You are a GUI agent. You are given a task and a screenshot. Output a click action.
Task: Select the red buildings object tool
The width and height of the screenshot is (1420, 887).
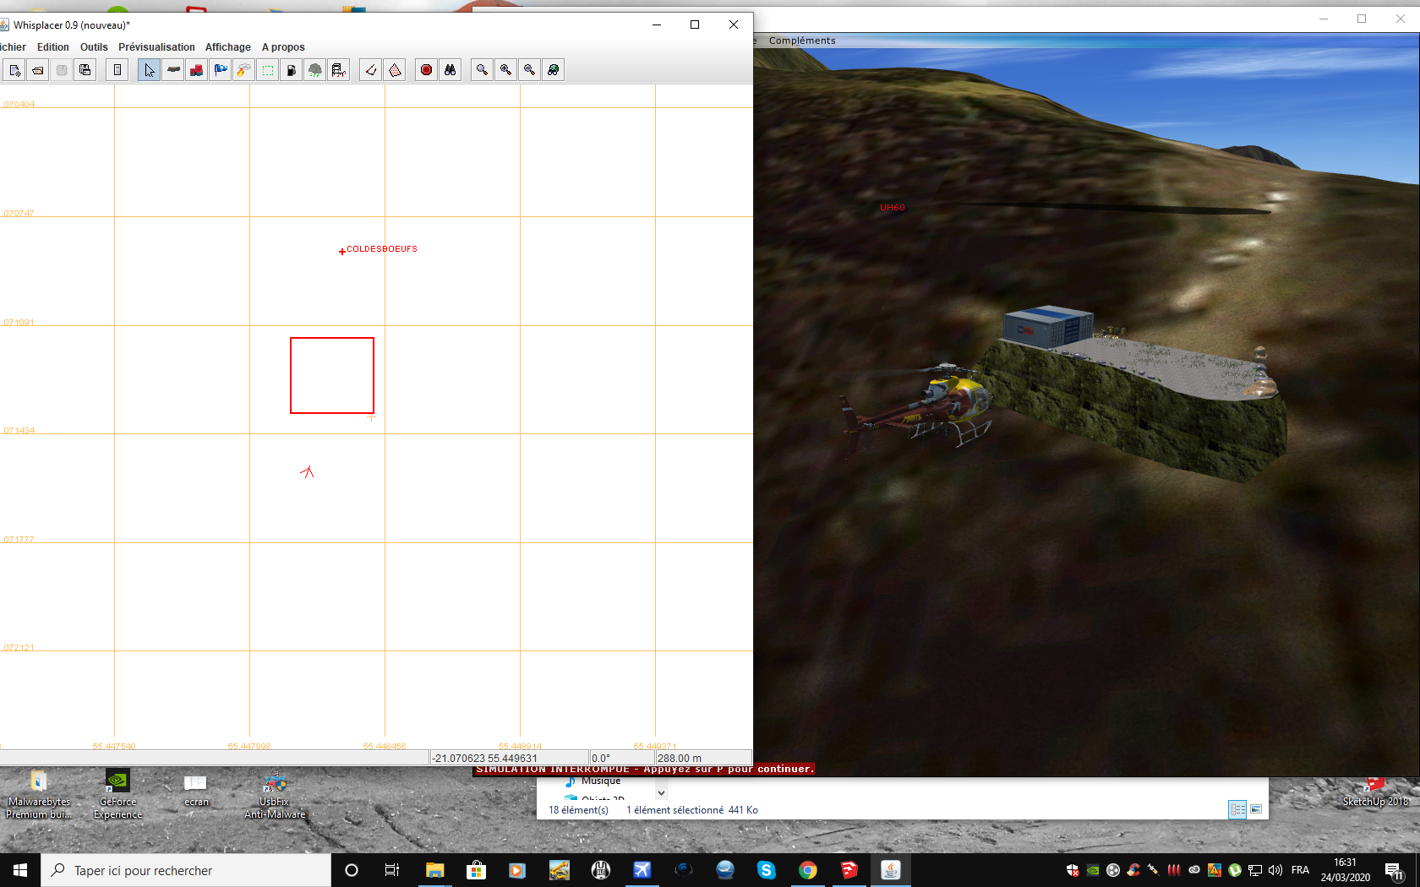pos(197,70)
